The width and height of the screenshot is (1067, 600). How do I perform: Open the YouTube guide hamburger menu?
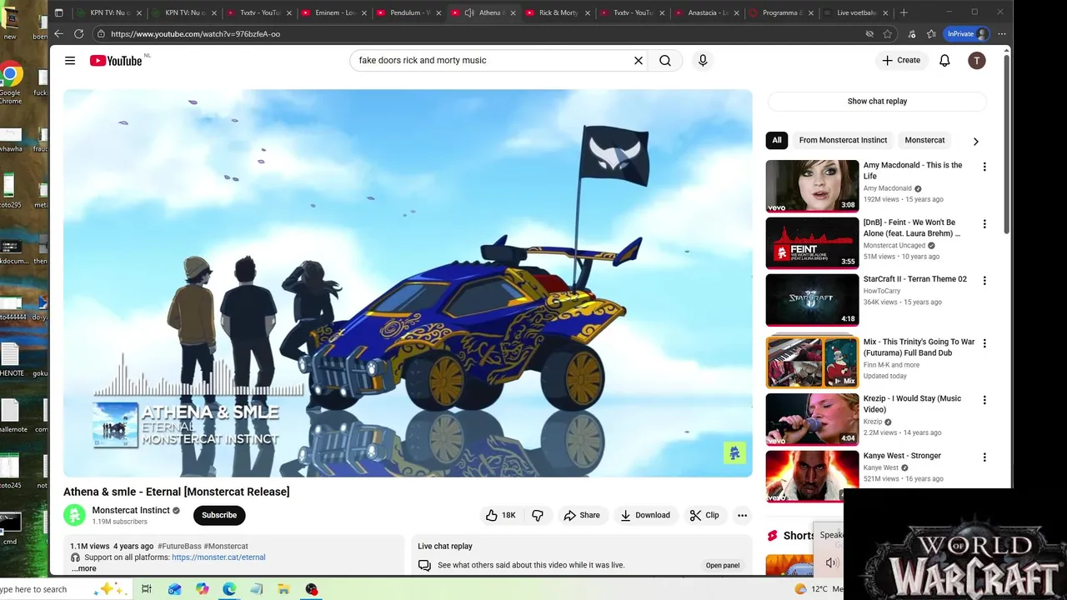click(70, 60)
